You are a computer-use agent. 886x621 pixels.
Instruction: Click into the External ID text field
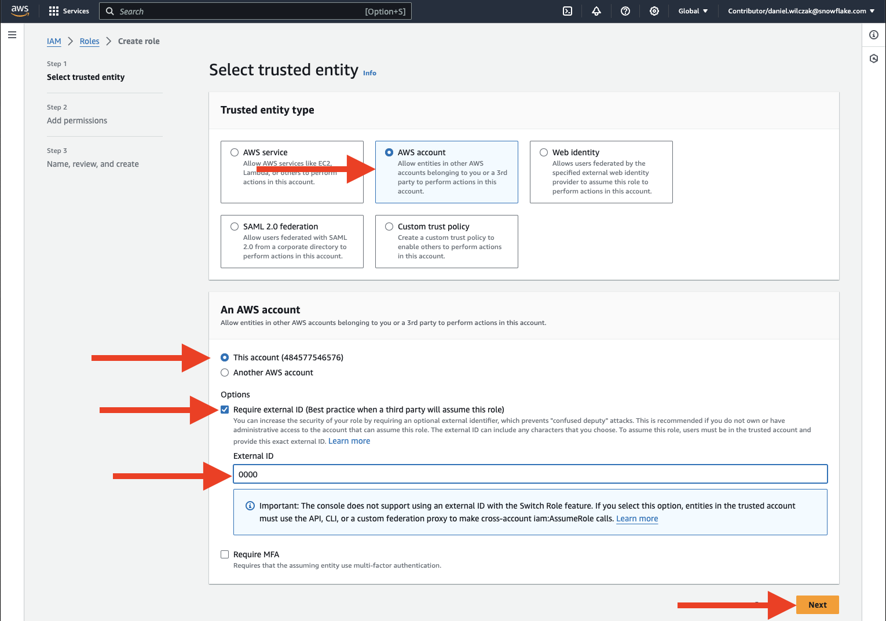coord(530,474)
